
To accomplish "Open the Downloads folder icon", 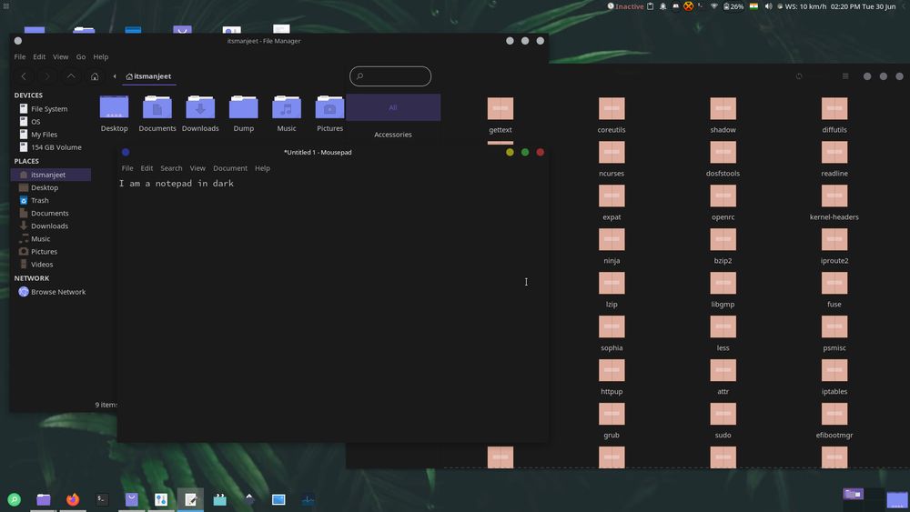I will click(x=200, y=108).
